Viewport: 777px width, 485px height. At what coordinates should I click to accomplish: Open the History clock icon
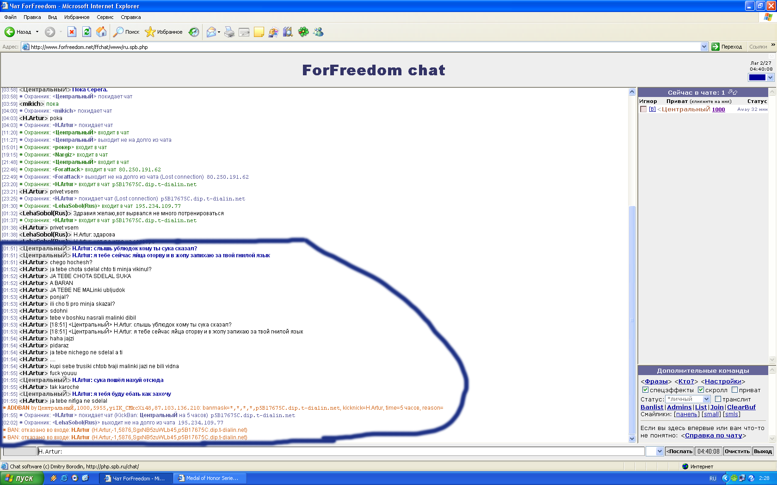[x=194, y=32]
